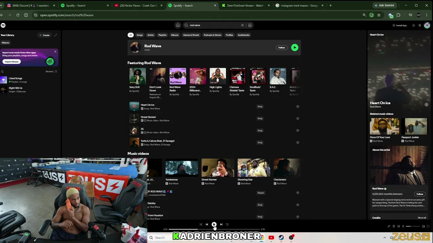433x243 pixels.
Task: Add Turks & Caicos to Liked Songs
Action: (x=298, y=142)
